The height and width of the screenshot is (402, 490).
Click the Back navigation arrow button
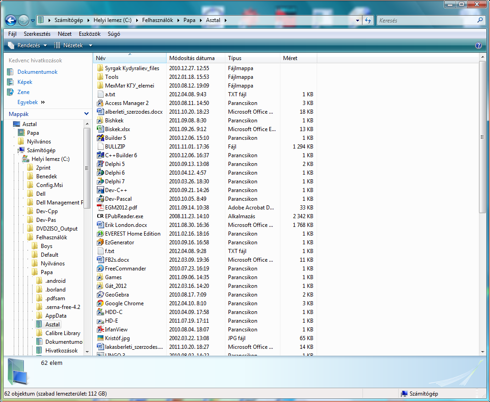tap(11, 21)
